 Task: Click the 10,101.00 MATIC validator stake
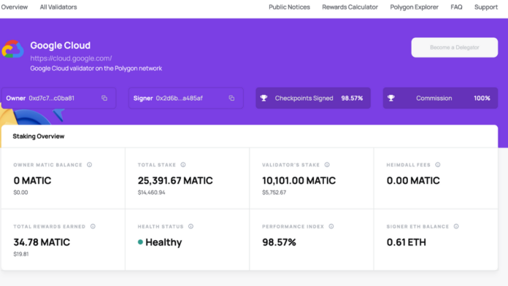(299, 180)
